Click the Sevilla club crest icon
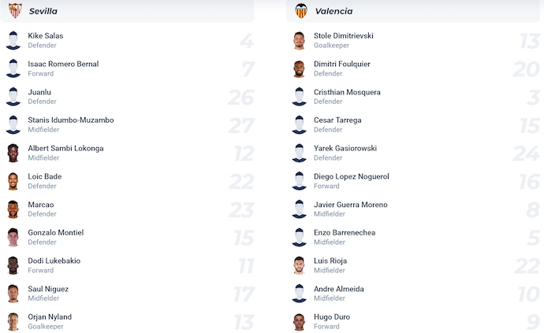The height and width of the screenshot is (333, 544). [14, 11]
